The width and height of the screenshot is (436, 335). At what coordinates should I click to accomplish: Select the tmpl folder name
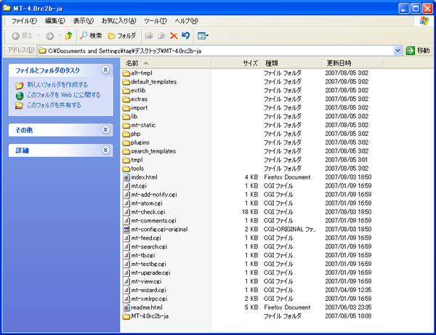click(137, 160)
